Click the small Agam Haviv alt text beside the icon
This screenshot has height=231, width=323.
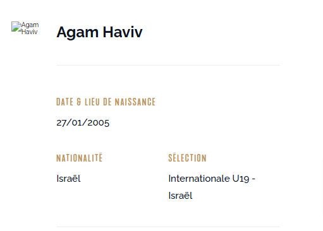click(x=30, y=28)
